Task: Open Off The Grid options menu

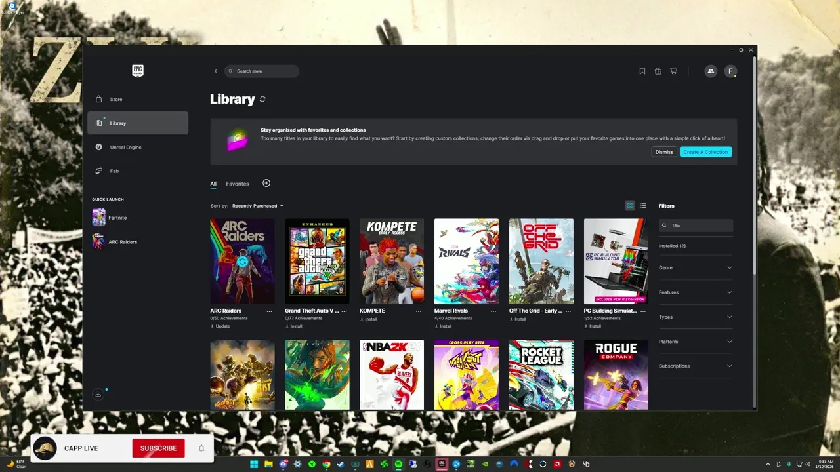Action: pos(568,311)
